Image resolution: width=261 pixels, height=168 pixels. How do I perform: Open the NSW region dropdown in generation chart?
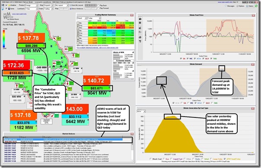[x=141, y=111]
